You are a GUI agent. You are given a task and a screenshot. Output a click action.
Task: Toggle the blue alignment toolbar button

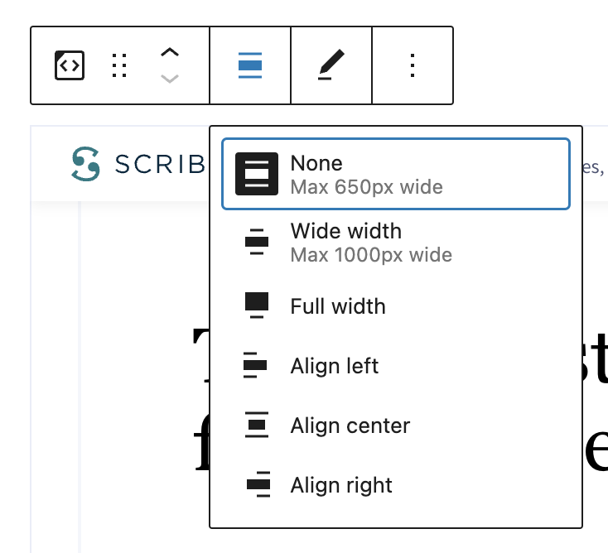pos(250,65)
